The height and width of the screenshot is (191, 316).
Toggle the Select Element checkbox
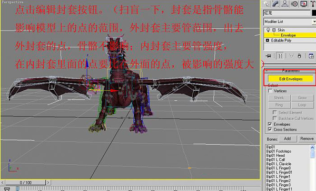click(x=274, y=112)
